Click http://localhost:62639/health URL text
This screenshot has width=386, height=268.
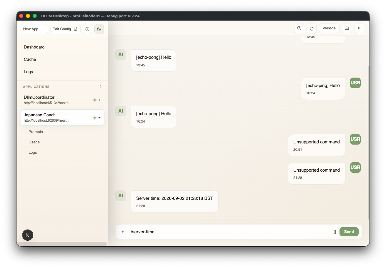pos(46,120)
